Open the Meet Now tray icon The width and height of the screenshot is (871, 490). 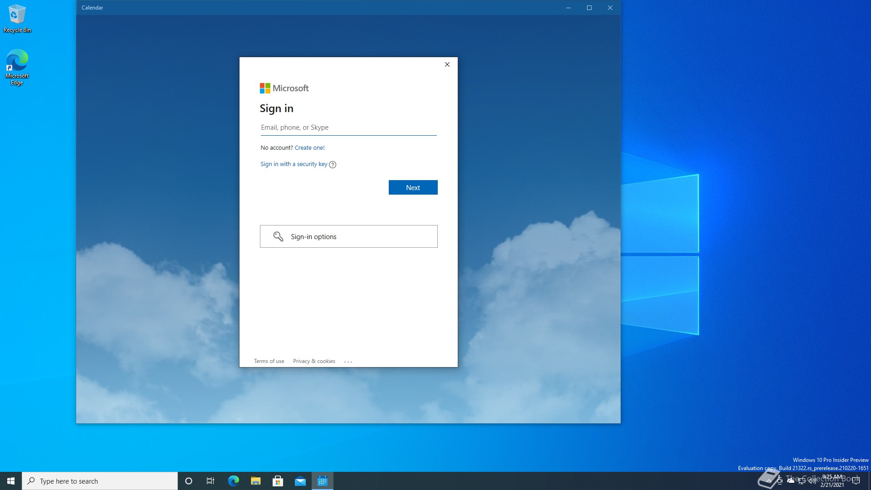click(780, 481)
